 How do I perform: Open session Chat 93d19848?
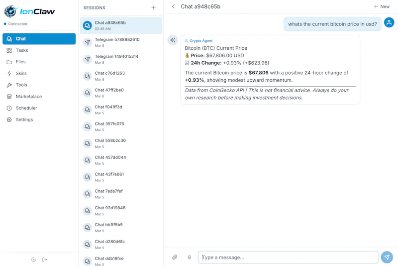[x=121, y=211]
